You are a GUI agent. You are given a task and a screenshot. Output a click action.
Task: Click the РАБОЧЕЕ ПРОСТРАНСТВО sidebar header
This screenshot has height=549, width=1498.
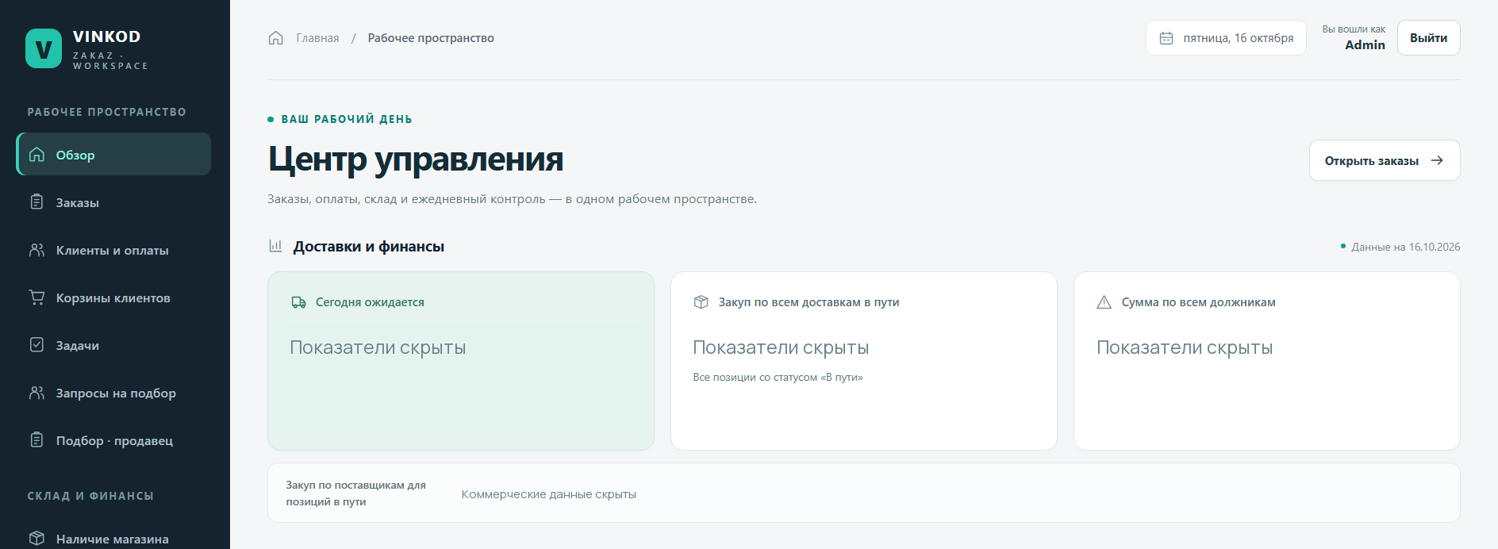coord(107,112)
